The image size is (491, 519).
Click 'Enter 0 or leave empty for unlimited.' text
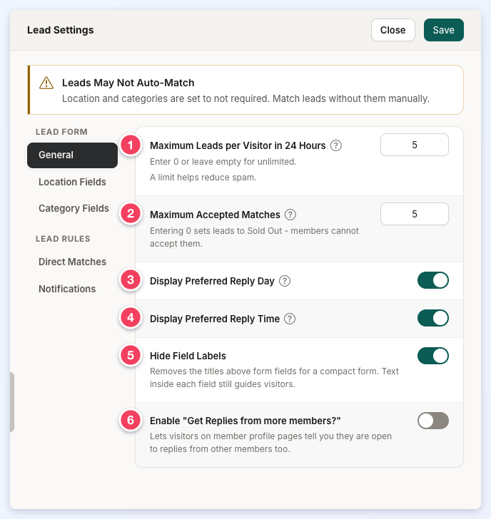[223, 162]
